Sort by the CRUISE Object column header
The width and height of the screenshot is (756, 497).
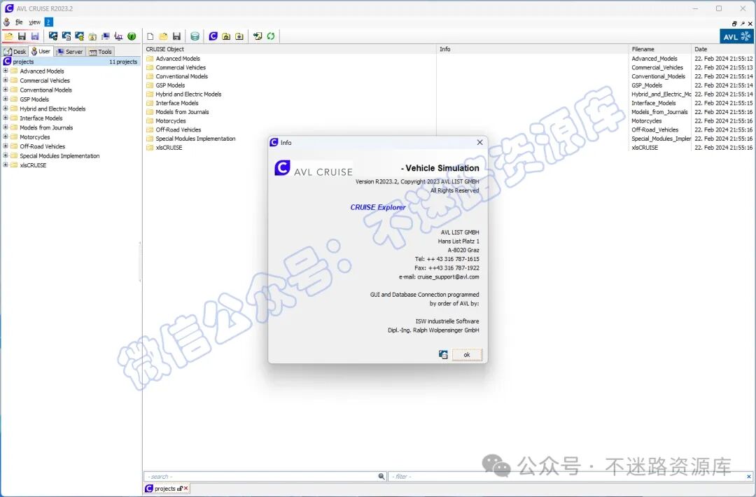click(x=289, y=49)
